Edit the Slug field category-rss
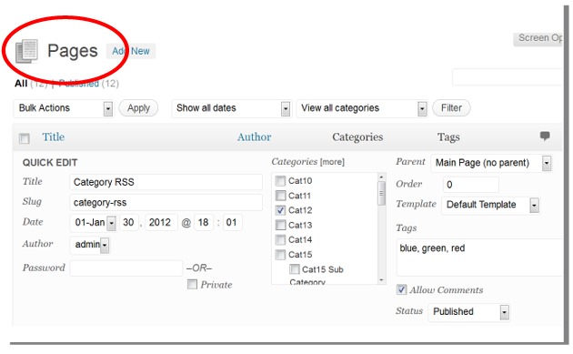 click(166, 202)
